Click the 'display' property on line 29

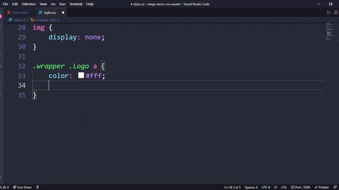coord(63,37)
